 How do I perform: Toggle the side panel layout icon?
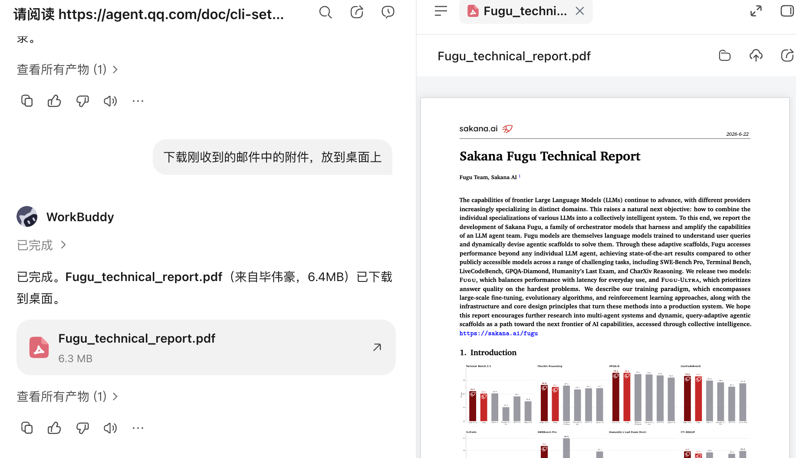(787, 11)
